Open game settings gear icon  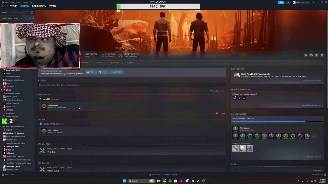click(x=305, y=55)
